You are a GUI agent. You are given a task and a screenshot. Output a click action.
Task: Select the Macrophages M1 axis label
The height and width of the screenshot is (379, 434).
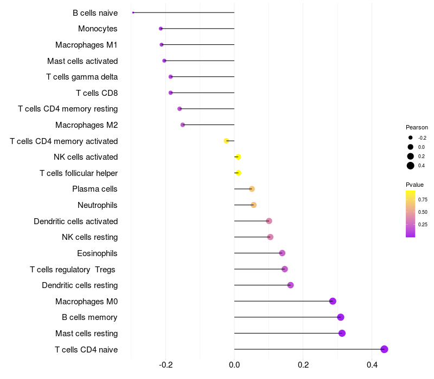86,45
